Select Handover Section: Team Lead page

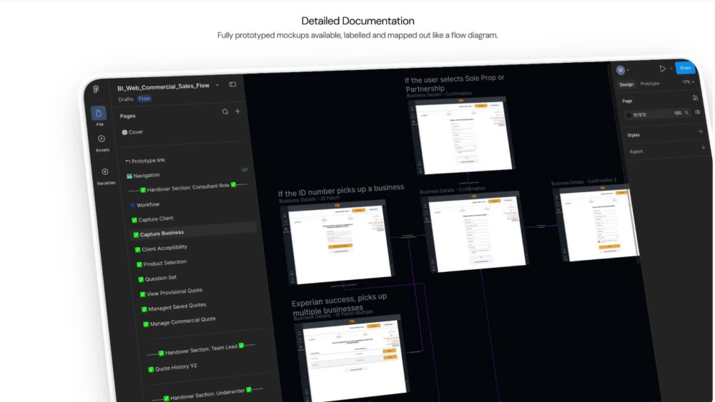coord(201,349)
